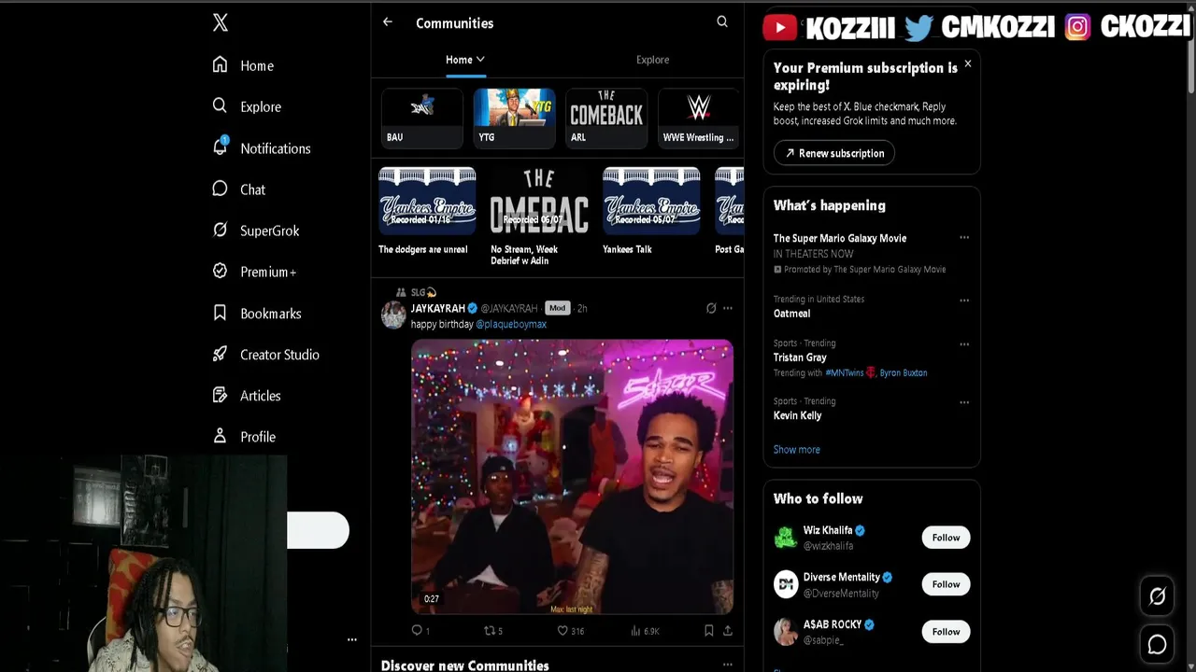Open Articles in sidebar
1196x672 pixels.
point(246,395)
